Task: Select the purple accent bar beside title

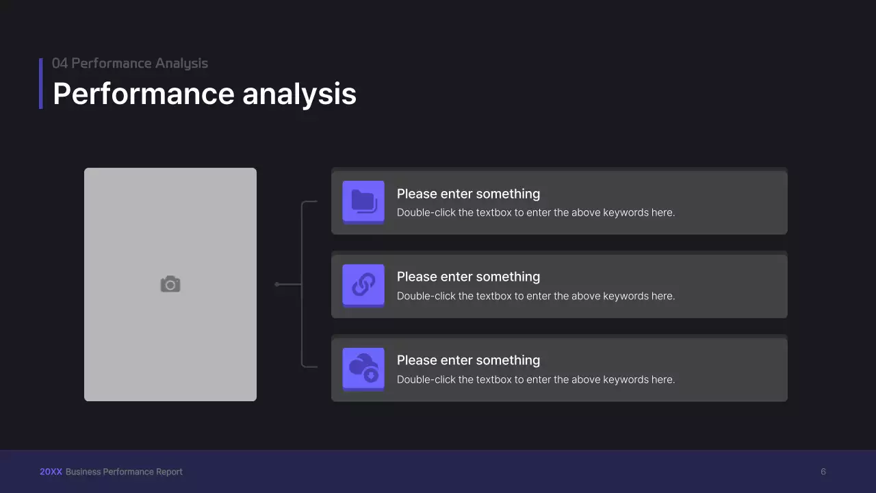Action: coord(41,83)
